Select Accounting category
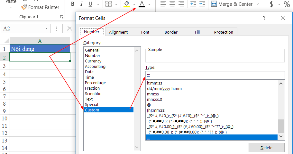 point(109,66)
